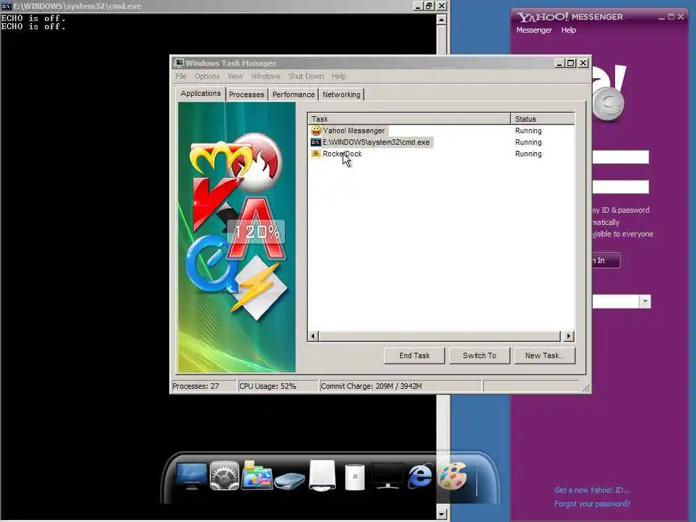Screen dimensions: 696x522
Task: Click the cmd.exe window scroll down arrow
Action: tap(441, 514)
